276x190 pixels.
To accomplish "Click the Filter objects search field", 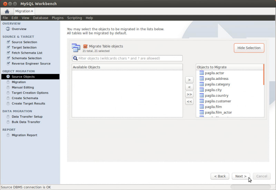I will tap(127, 58).
